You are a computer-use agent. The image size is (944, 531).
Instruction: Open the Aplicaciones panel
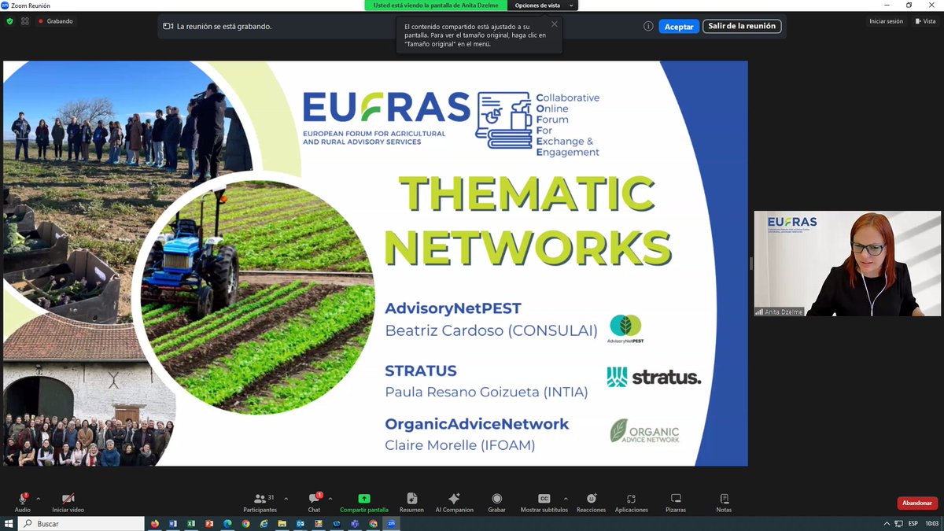[x=631, y=502]
